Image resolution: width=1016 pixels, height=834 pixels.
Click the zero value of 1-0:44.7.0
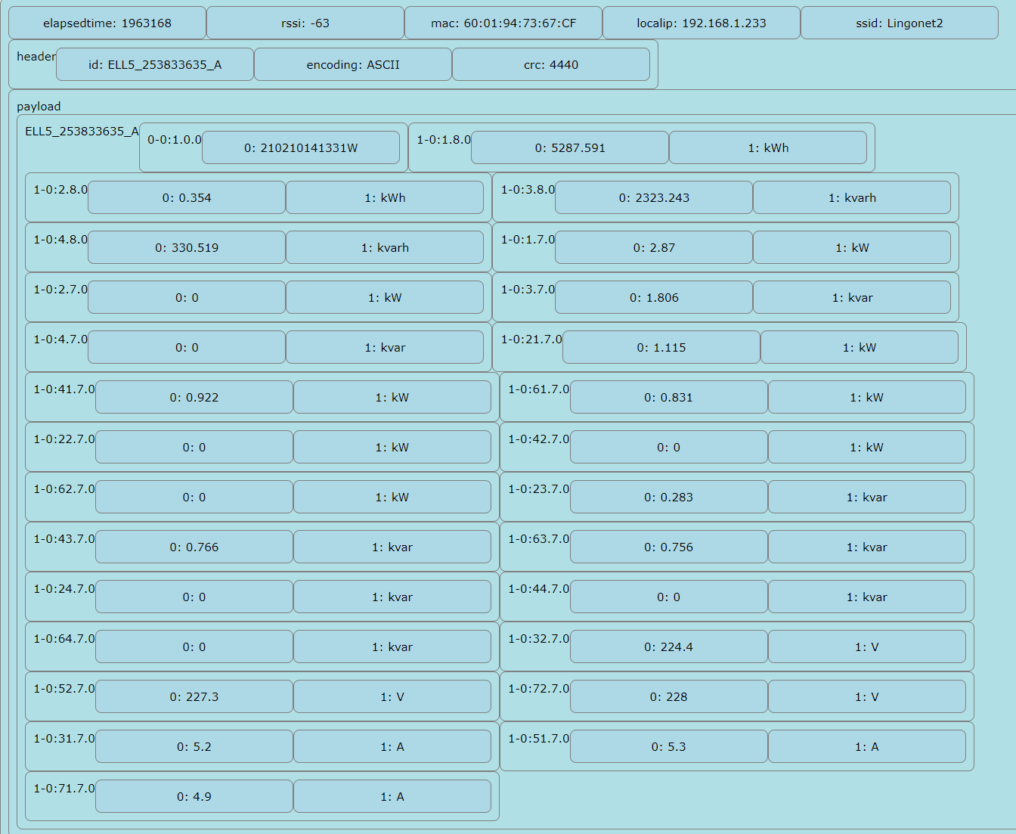coord(669,597)
